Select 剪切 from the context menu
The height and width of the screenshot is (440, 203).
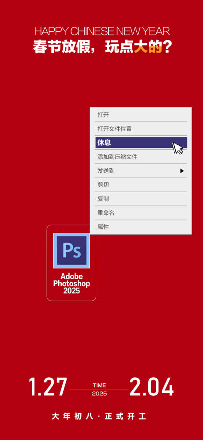click(141, 185)
